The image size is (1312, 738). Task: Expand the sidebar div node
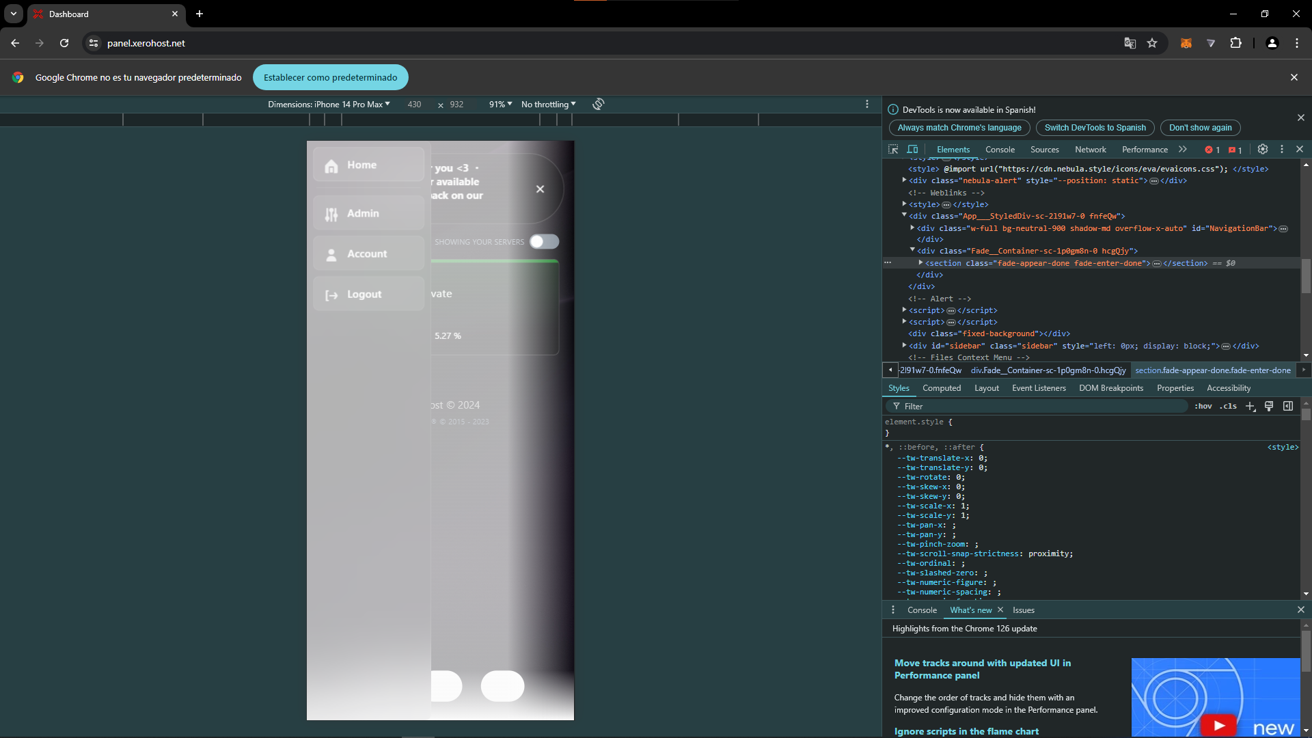(x=905, y=345)
